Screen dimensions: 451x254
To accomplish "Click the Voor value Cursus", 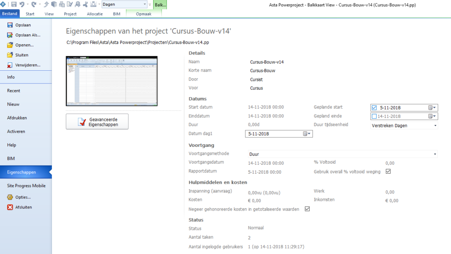I will pos(256,88).
